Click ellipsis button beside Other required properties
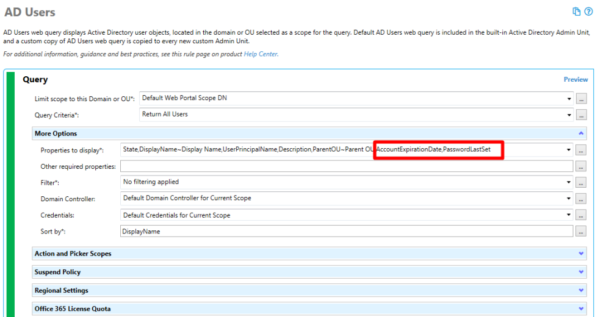 click(x=581, y=166)
